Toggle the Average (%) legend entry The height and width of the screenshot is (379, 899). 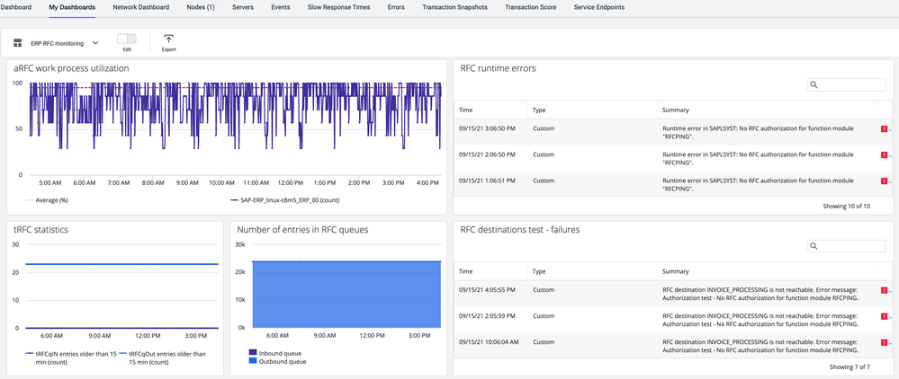click(47, 200)
